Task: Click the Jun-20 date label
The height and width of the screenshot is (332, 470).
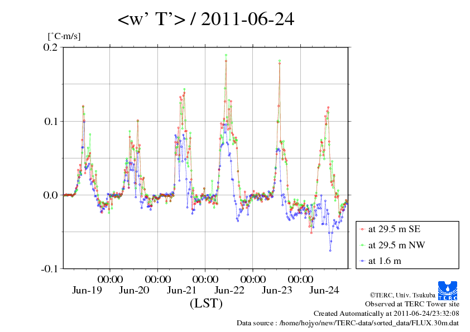Action: (x=134, y=290)
